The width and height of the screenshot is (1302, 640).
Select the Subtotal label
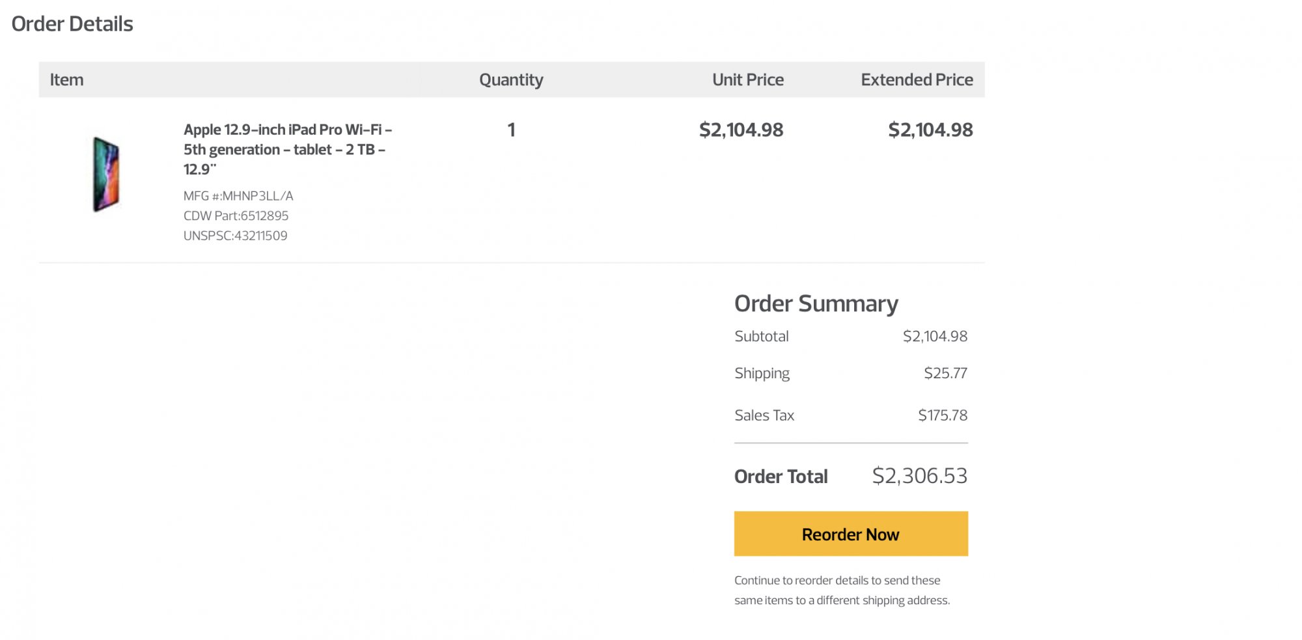pyautogui.click(x=761, y=337)
